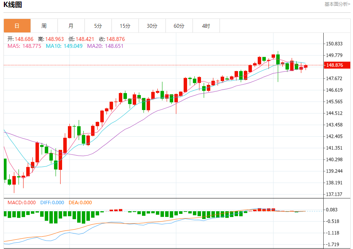
Task: Select the 15分 timeframe tab
Action: [x=125, y=26]
